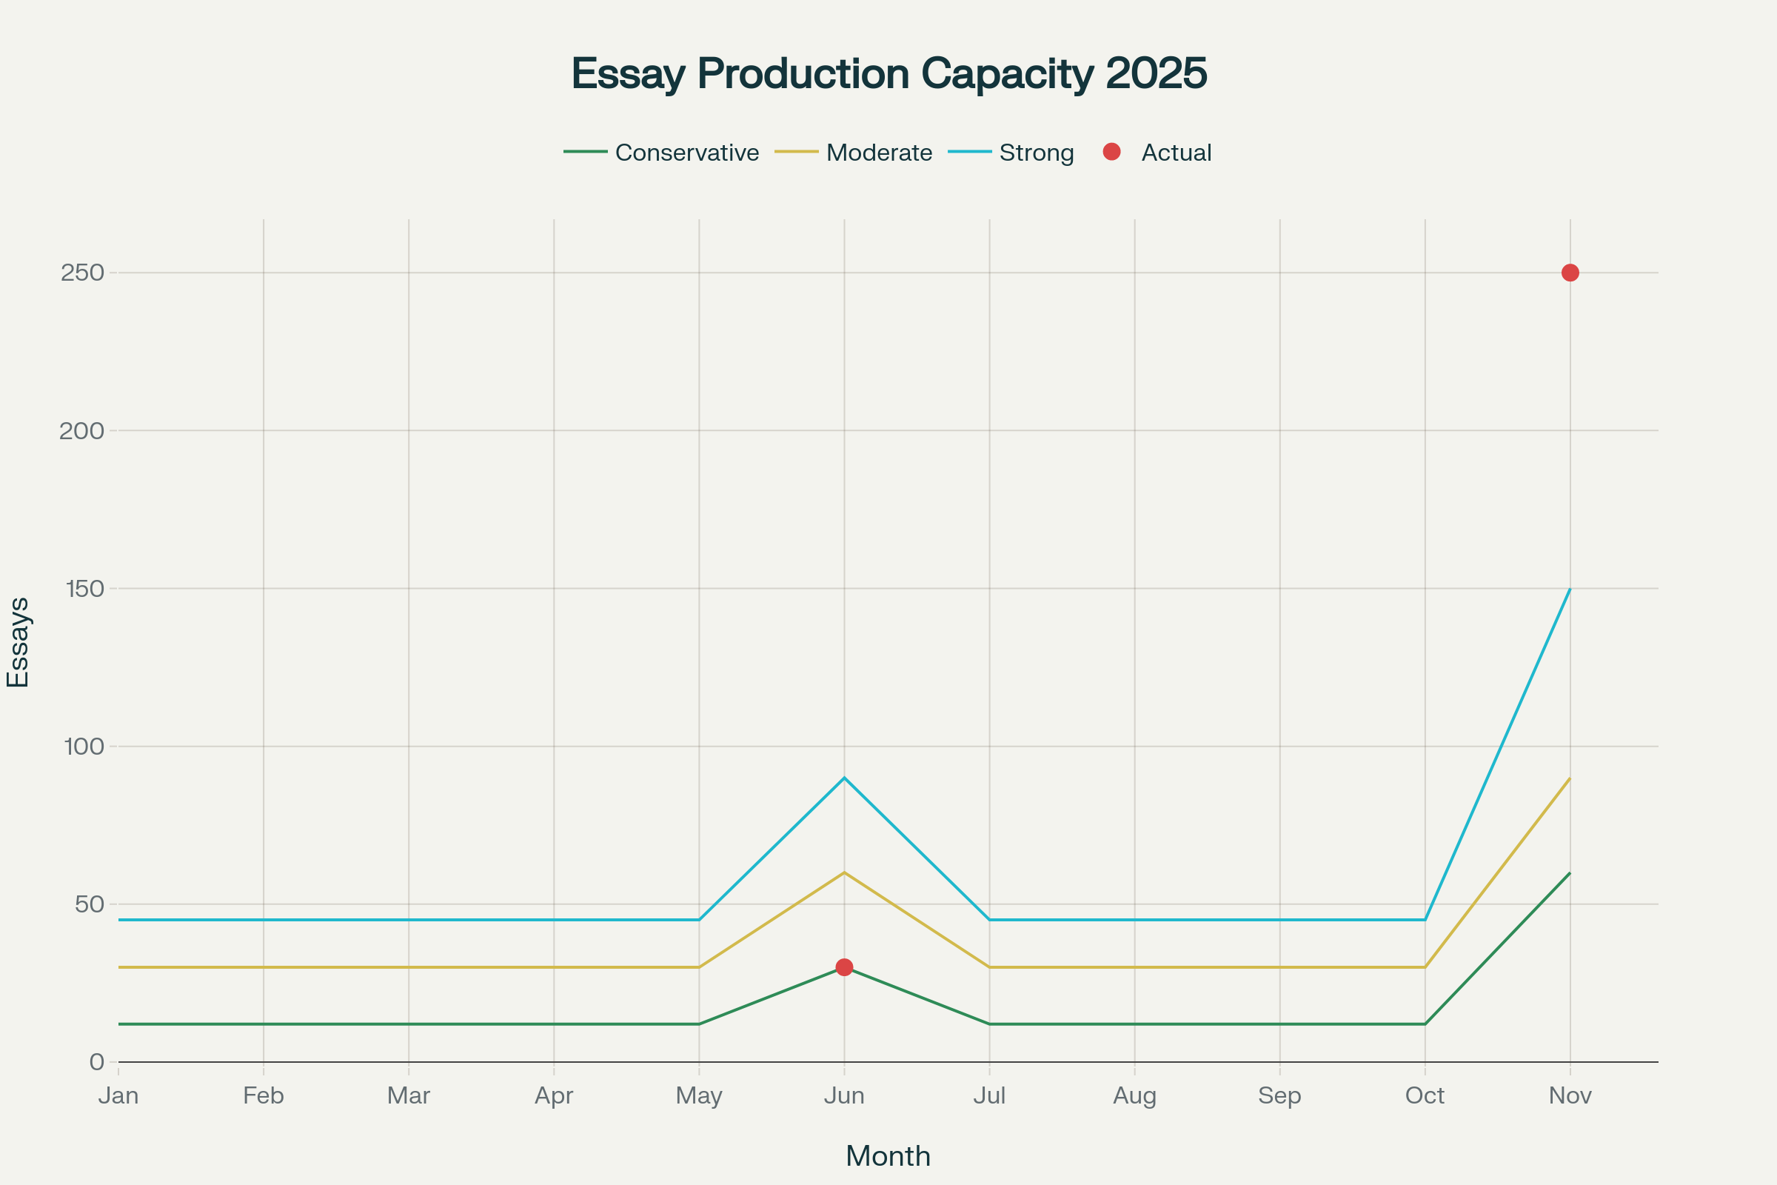Viewport: 1777px width, 1185px height.
Task: Click the red Actual dot in June
Action: point(845,967)
